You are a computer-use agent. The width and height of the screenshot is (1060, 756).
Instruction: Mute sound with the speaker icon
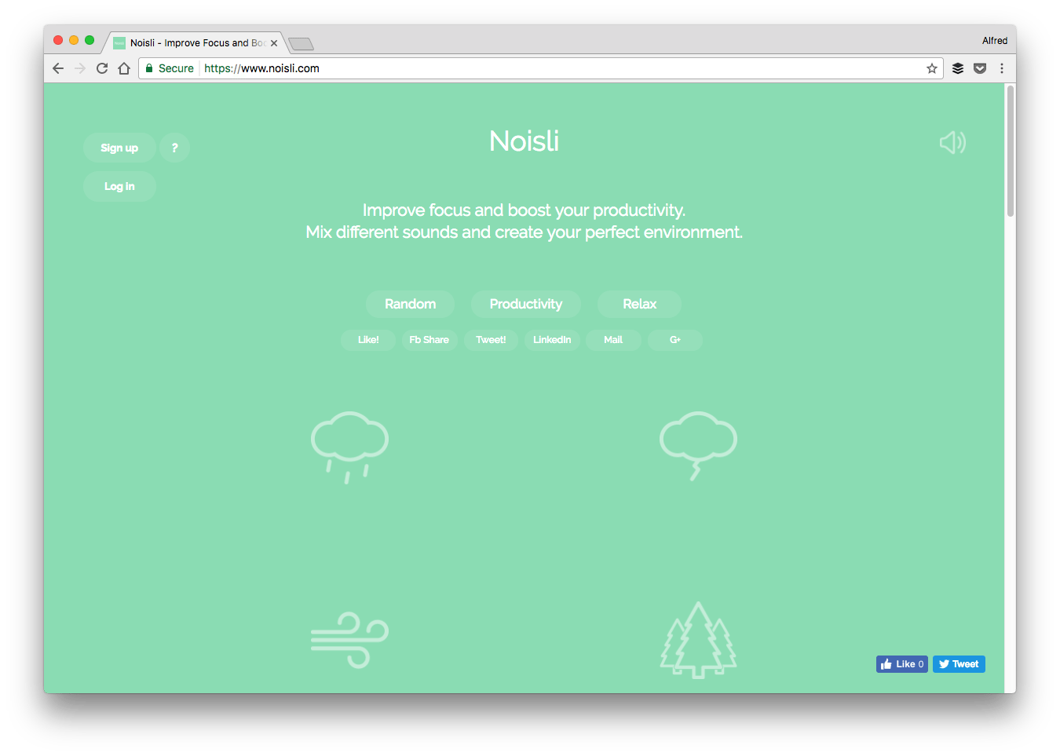click(952, 142)
